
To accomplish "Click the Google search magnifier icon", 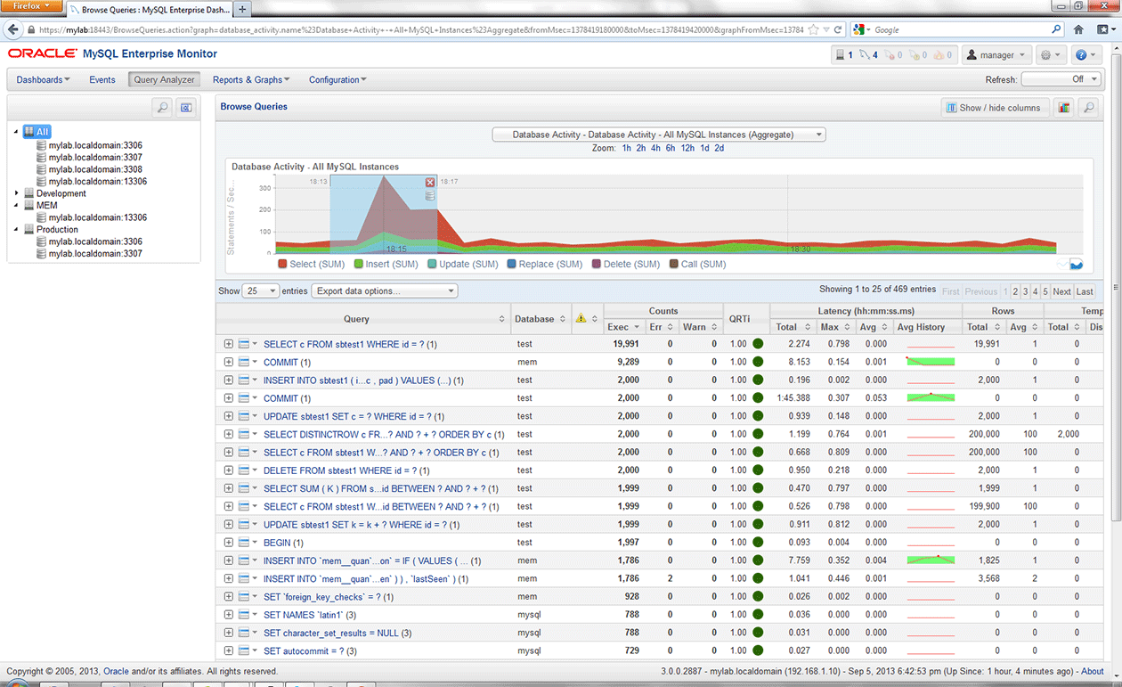I will click(x=1056, y=29).
